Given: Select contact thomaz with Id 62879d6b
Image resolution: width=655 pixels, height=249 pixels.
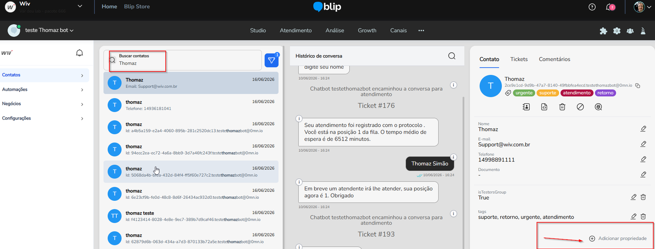Looking at the screenshot, I should (191, 238).
